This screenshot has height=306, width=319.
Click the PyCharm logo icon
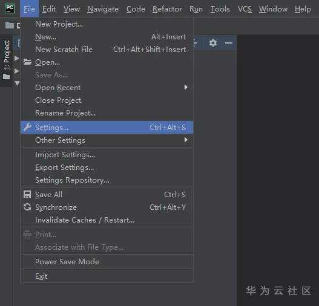click(10, 8)
